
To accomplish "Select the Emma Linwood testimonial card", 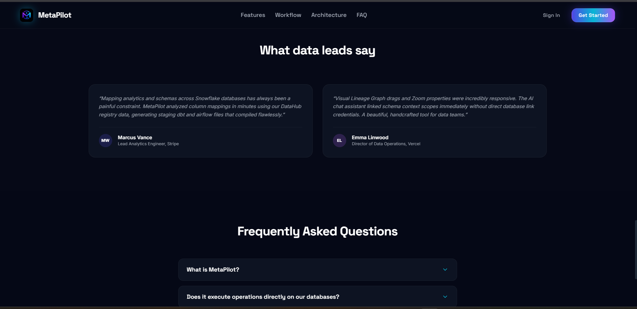I will 435,121.
